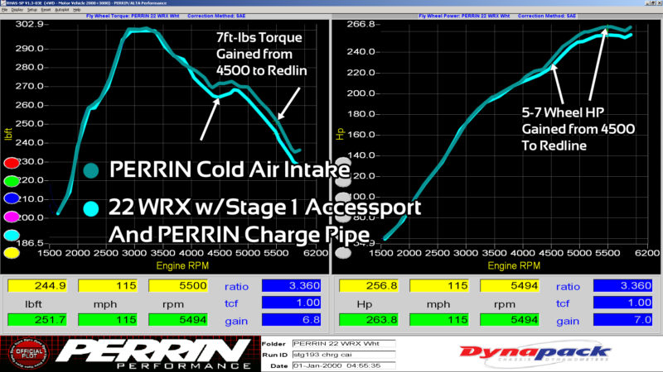Click the Folder field PERRIN 22 WRX Wht
This screenshot has height=372, width=663.
point(343,344)
